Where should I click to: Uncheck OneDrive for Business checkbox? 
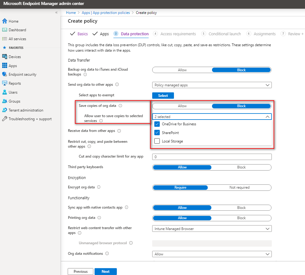pos(157,124)
